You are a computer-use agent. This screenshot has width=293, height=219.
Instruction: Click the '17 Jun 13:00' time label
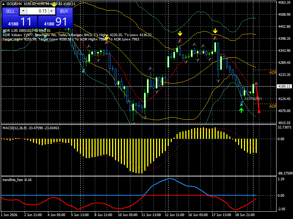pos(222,215)
